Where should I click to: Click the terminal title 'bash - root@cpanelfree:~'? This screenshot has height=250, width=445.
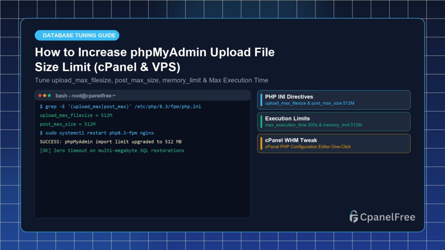point(86,96)
